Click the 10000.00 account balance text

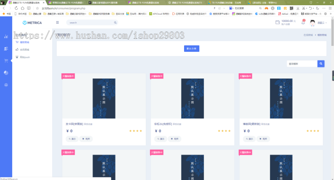tap(287, 21)
